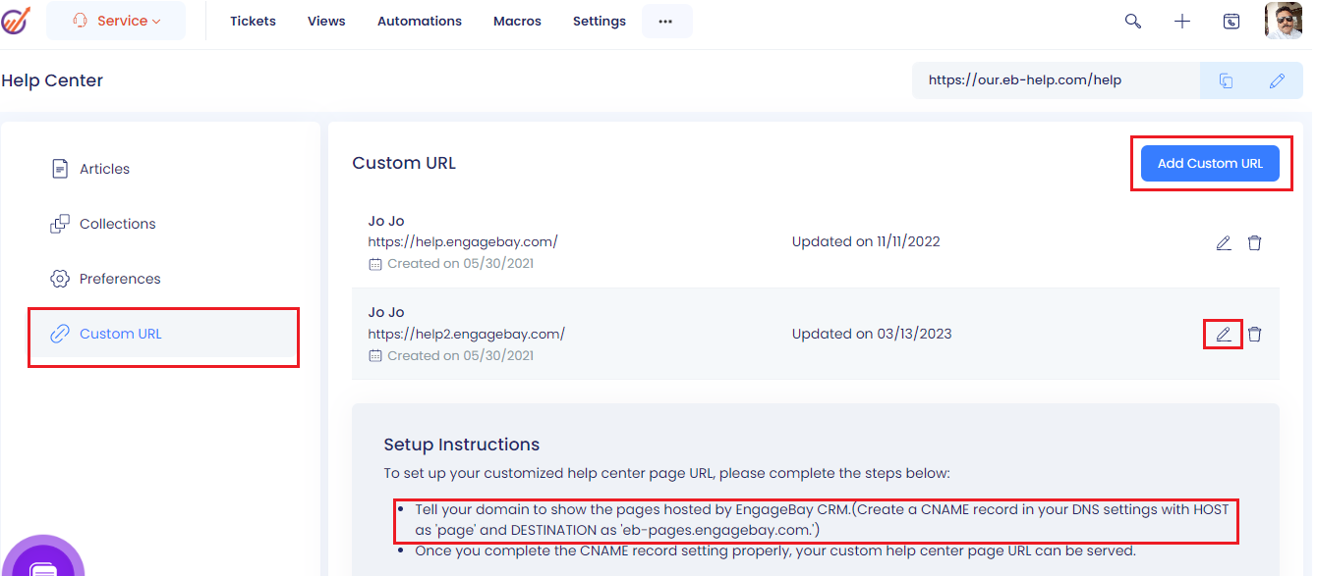Click the search magnifier icon

pyautogui.click(x=1133, y=21)
